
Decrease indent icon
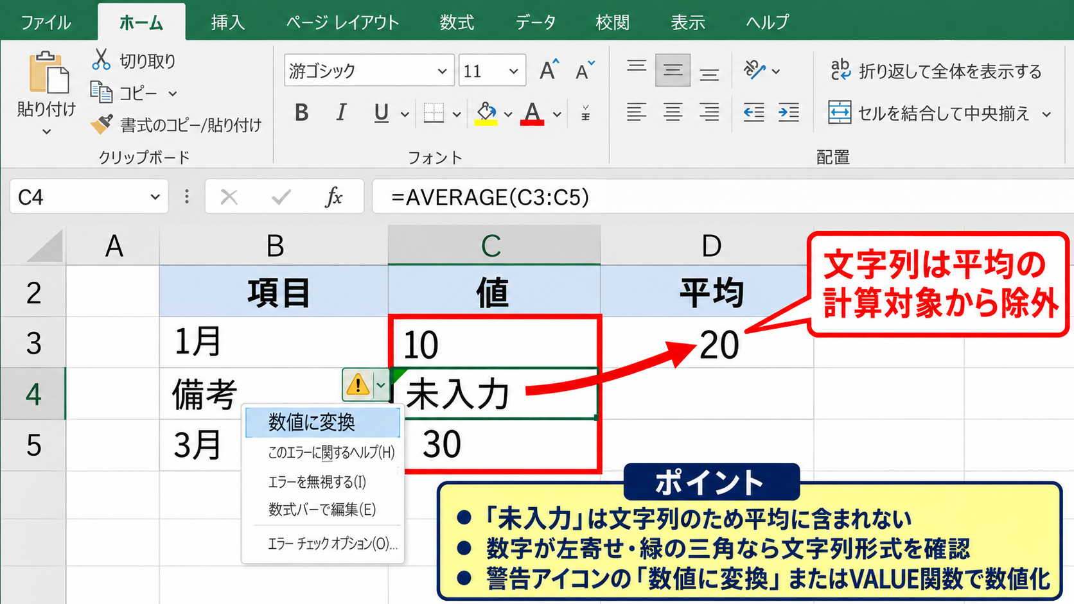pyautogui.click(x=753, y=112)
